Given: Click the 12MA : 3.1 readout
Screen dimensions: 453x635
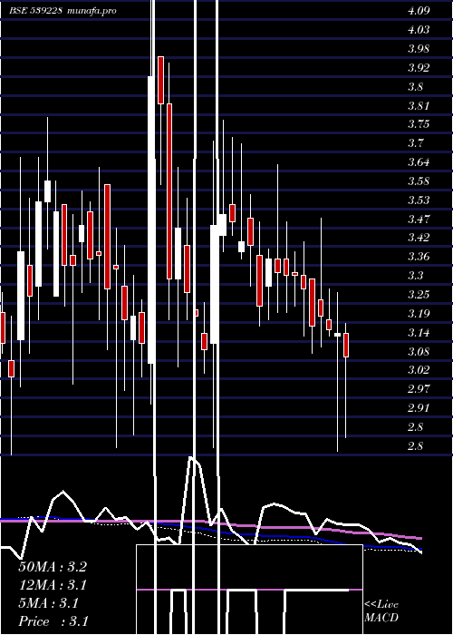Looking at the screenshot, I should [x=53, y=585].
